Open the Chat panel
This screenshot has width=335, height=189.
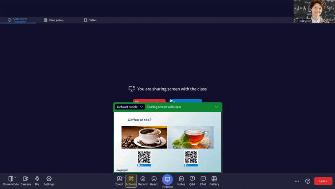point(203,181)
